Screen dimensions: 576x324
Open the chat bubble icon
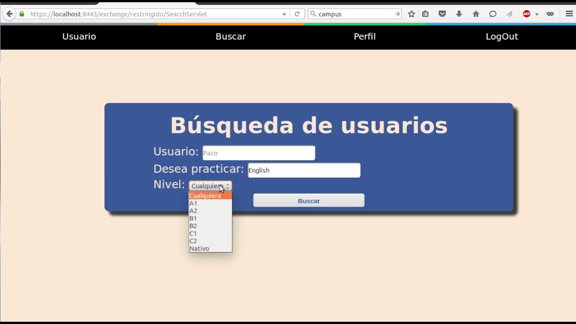click(x=493, y=14)
